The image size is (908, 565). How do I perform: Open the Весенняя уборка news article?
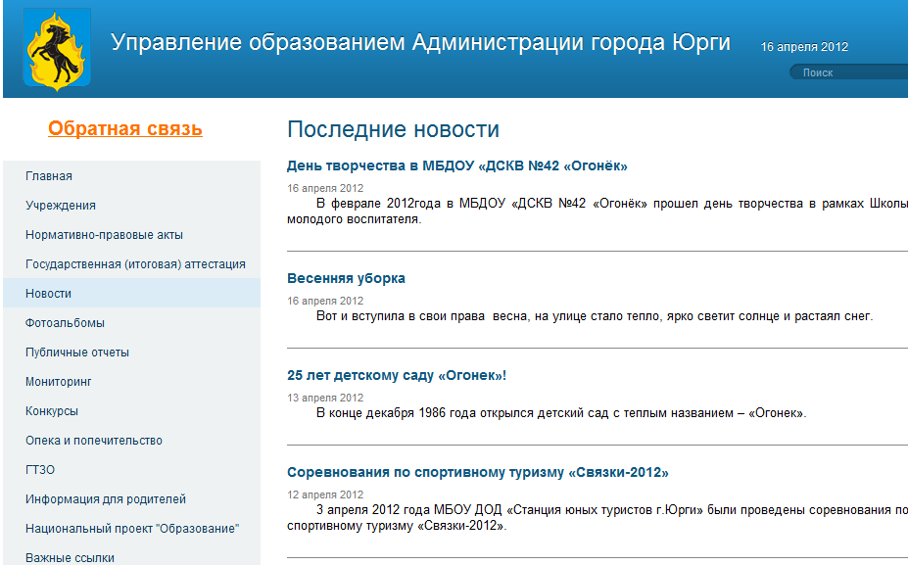coord(346,278)
